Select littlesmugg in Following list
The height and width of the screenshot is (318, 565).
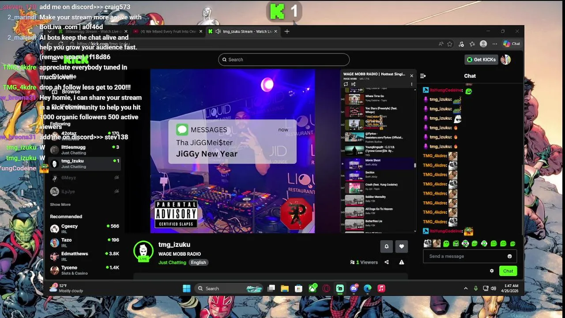[85, 150]
